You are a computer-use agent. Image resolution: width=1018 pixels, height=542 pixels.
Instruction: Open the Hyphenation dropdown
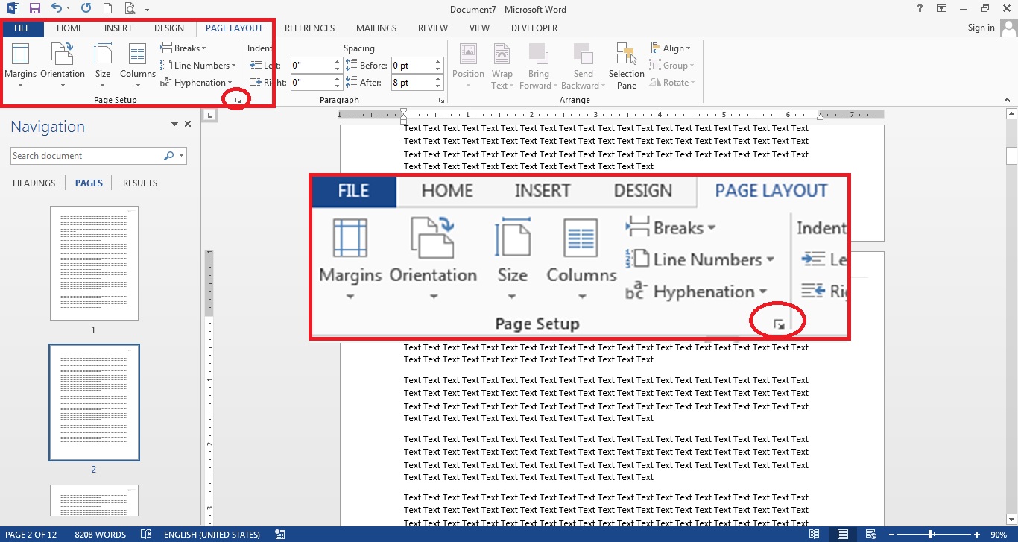197,82
